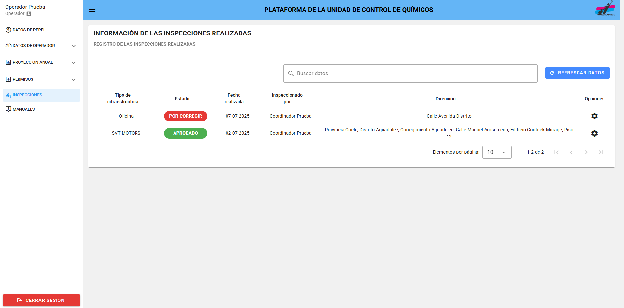
Task: Click the search magnifier icon
Action: [x=291, y=74]
